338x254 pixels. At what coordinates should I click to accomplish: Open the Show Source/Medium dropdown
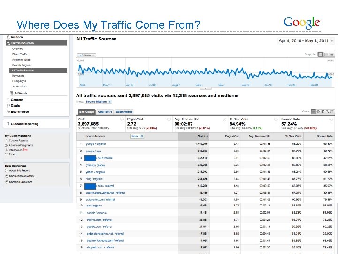(98, 102)
